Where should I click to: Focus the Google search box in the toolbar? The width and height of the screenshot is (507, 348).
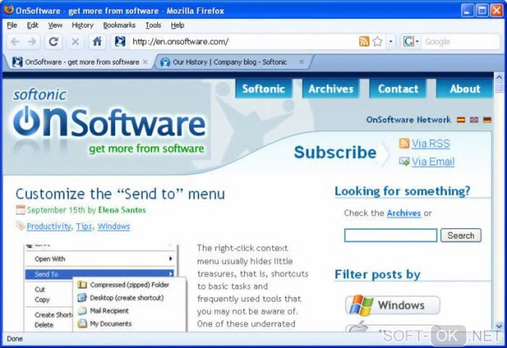(460, 41)
